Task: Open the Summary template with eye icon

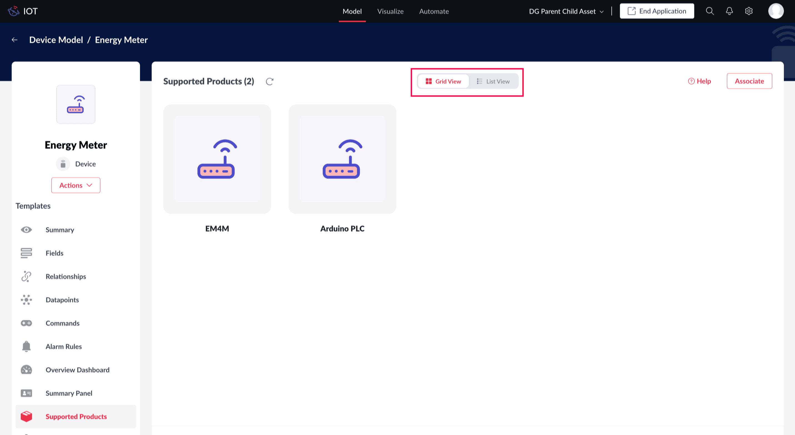Action: click(x=59, y=230)
